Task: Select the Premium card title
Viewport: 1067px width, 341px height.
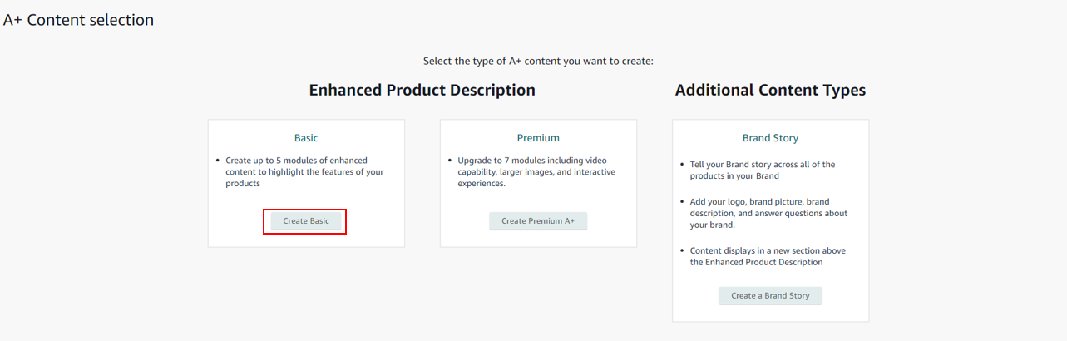Action: coord(538,138)
